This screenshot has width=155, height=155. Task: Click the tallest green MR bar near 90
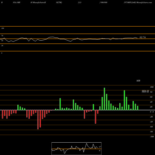(x=104, y=99)
